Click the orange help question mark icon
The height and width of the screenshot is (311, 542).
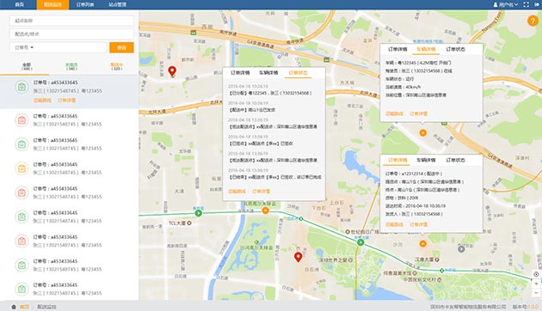[x=533, y=21]
